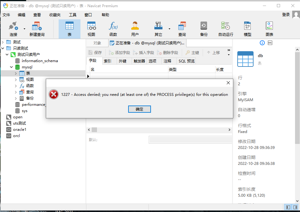Toggle the left pane layout button
The width and height of the screenshot is (300, 212).
[288, 207]
